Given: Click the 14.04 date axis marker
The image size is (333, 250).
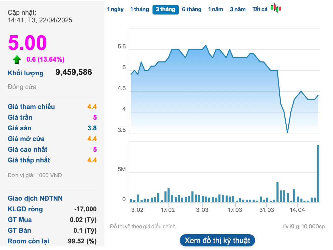Looking at the screenshot, I should click(x=297, y=210).
